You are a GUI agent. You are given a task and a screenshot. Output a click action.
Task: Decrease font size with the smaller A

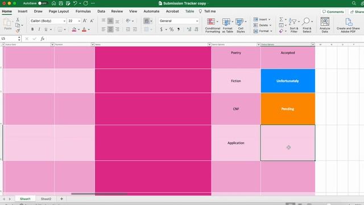point(92,20)
